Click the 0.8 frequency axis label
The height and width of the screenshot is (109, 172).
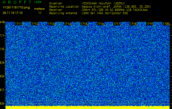2,76
